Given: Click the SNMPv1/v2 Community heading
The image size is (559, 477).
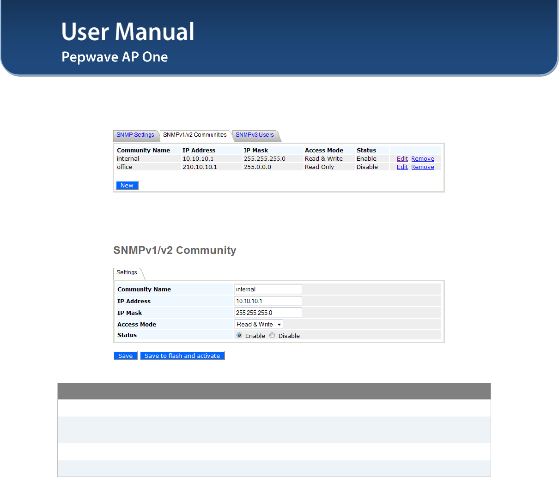Looking at the screenshot, I should coord(175,250).
